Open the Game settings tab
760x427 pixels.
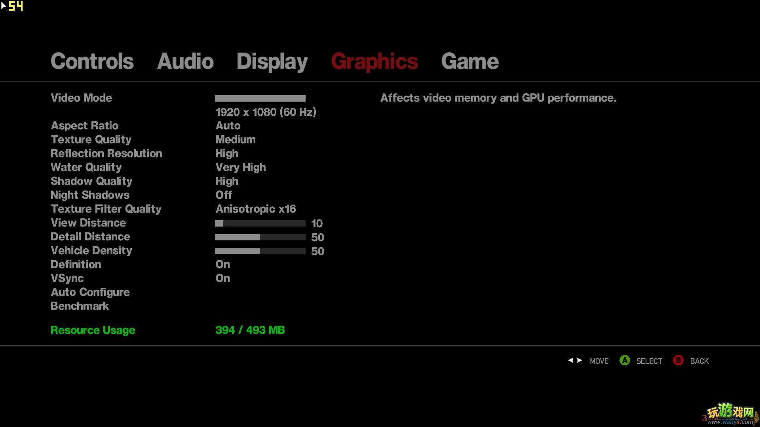point(469,60)
